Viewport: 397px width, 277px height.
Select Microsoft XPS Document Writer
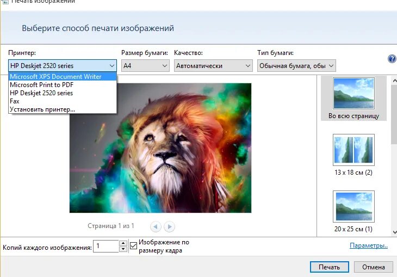pos(63,77)
